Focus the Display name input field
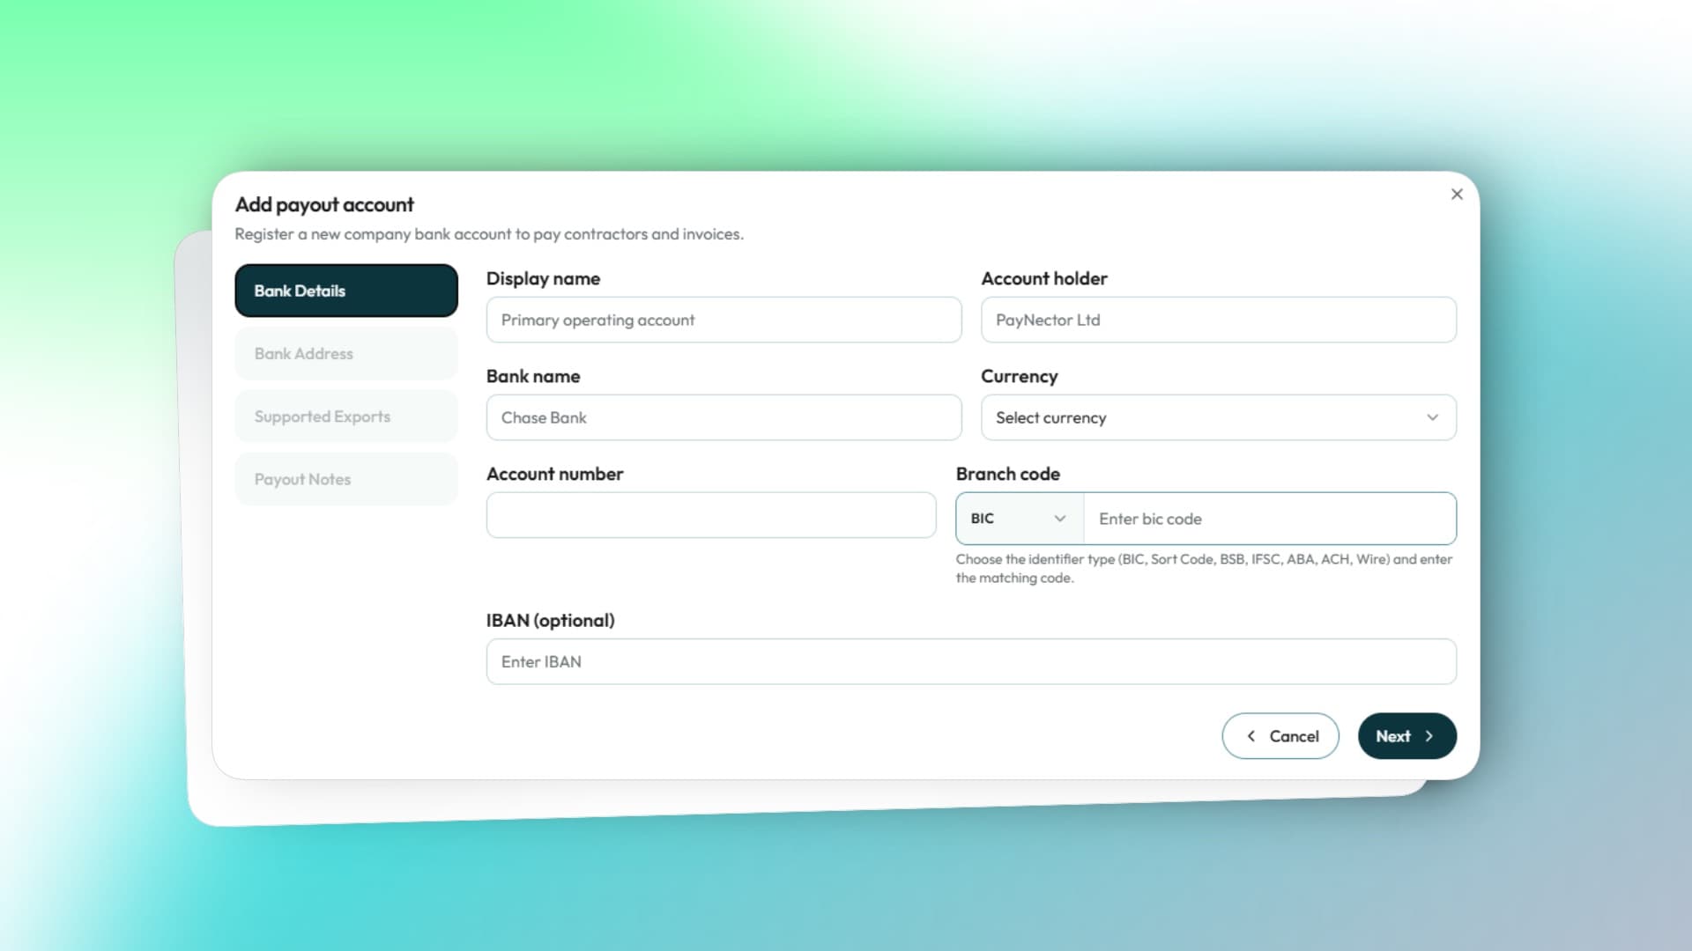Screen dimensions: 1692x951 (723, 320)
